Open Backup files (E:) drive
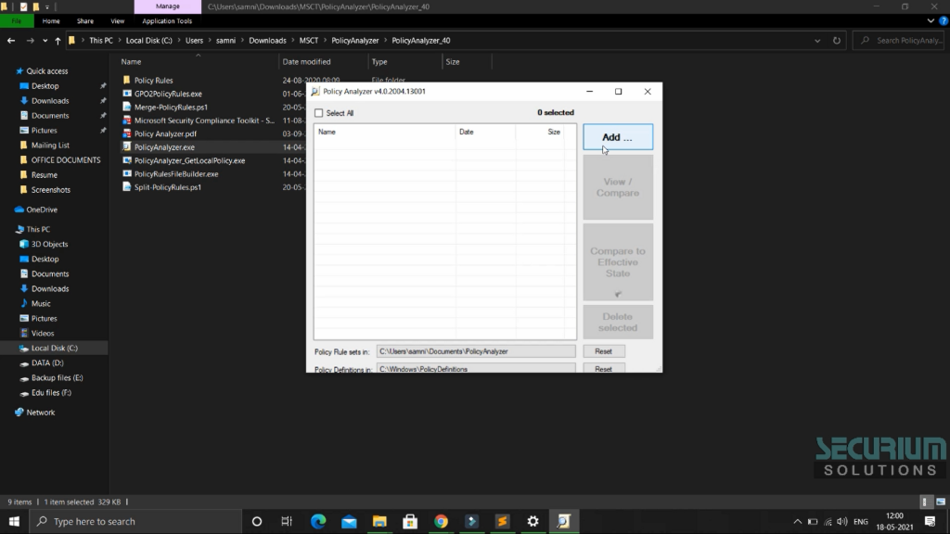Screen dimensions: 950x534 tap(57, 378)
